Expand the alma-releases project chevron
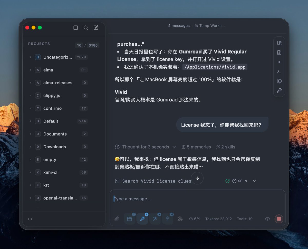Screen dimensions: 308x249 coord(30,83)
